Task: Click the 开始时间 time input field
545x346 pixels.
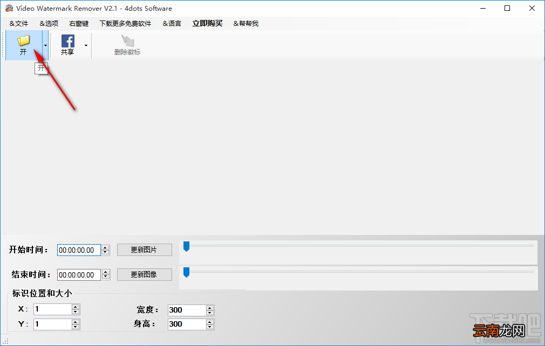Action: 79,250
